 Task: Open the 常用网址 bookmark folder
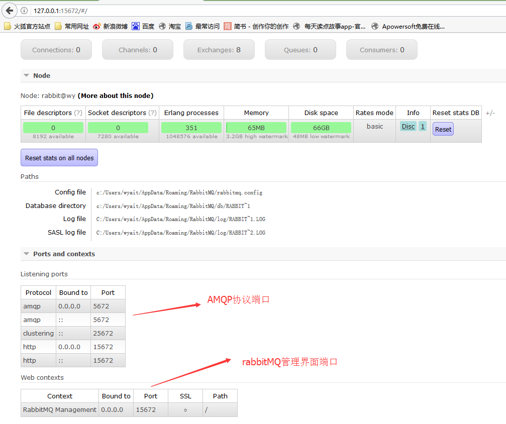point(72,27)
